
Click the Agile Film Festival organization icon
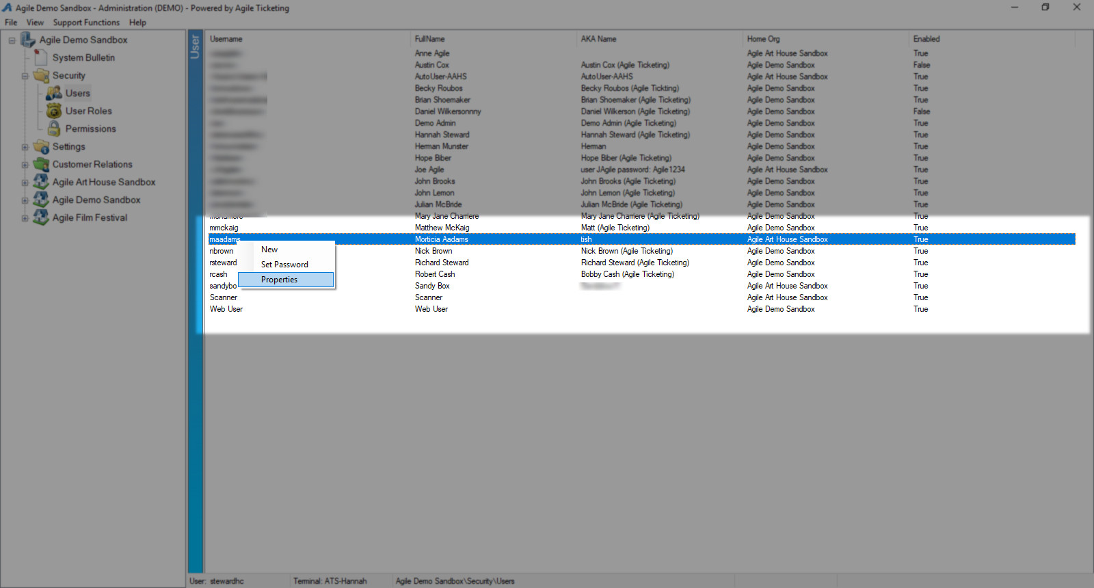click(x=41, y=217)
